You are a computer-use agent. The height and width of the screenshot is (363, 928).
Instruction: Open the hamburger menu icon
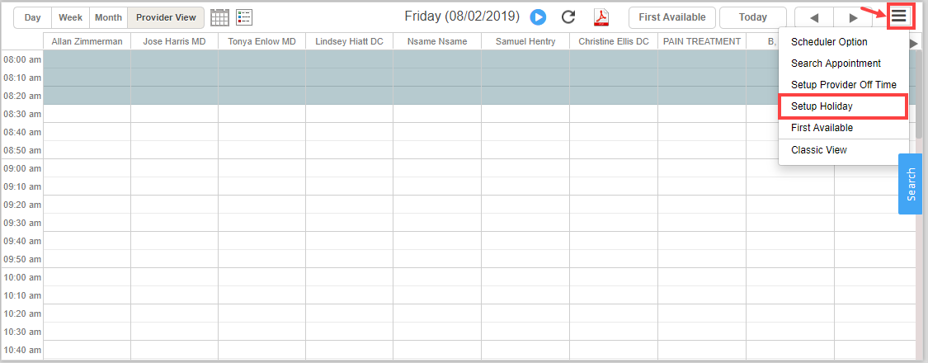[898, 16]
